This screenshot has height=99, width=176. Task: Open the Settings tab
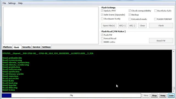coord(46,47)
